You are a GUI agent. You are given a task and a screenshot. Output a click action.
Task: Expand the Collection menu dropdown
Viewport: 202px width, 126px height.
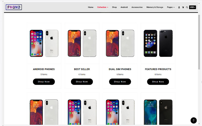coord(103,7)
